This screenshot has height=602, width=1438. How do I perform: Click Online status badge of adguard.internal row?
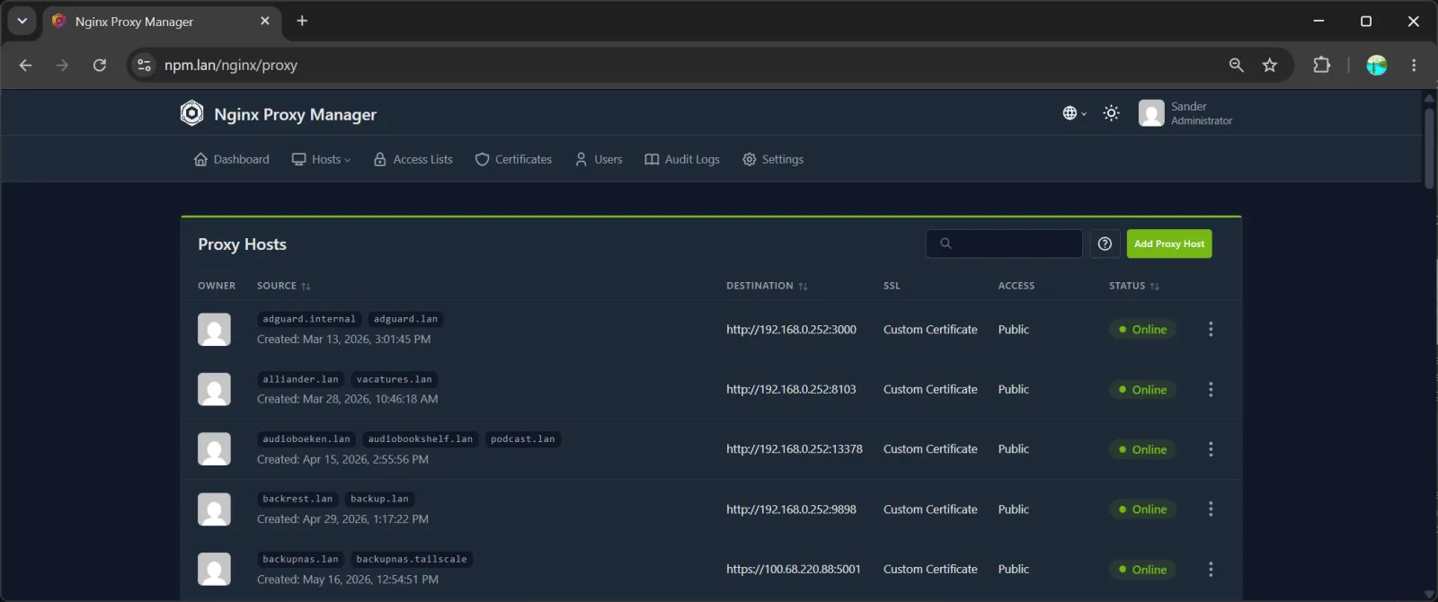1142,330
